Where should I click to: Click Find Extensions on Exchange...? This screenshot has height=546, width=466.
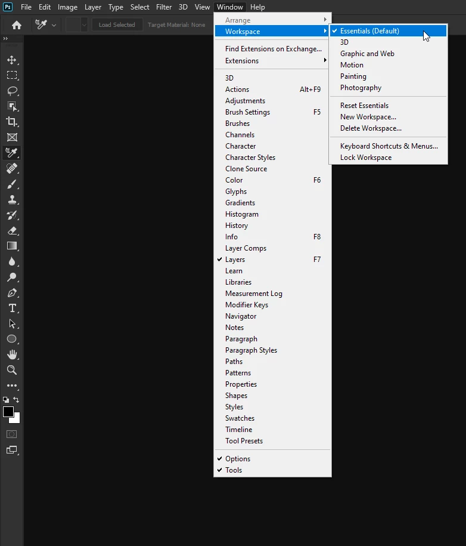[x=272, y=49]
